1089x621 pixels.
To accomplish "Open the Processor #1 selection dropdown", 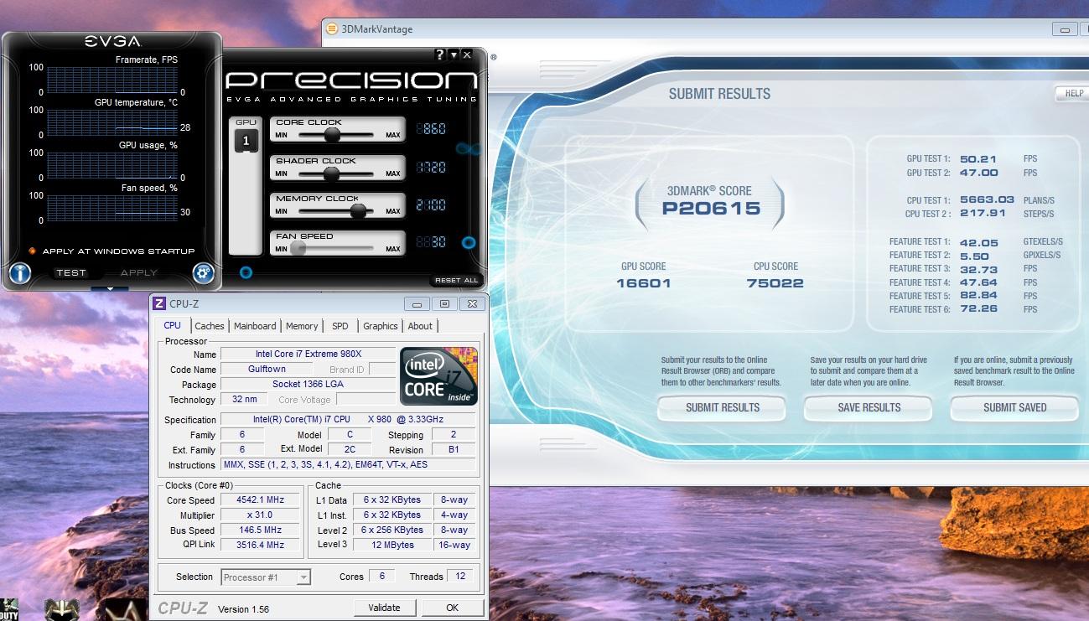I will pyautogui.click(x=266, y=577).
